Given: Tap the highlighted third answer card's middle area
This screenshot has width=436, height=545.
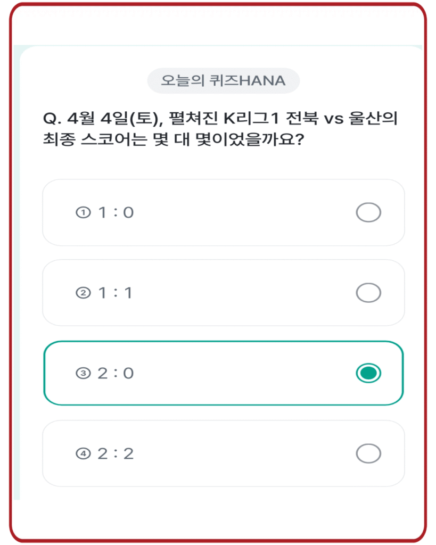Looking at the screenshot, I should pyautogui.click(x=240, y=373).
